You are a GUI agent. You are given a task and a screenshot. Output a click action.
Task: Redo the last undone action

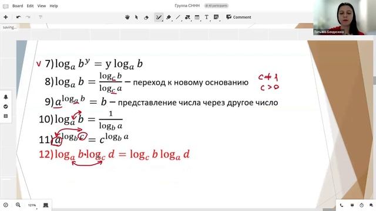[x=28, y=17]
